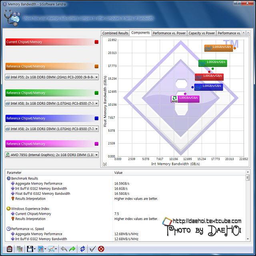256x256 pixels.
Task: Click the Benchmark Results tree heading
Action: coord(24,178)
